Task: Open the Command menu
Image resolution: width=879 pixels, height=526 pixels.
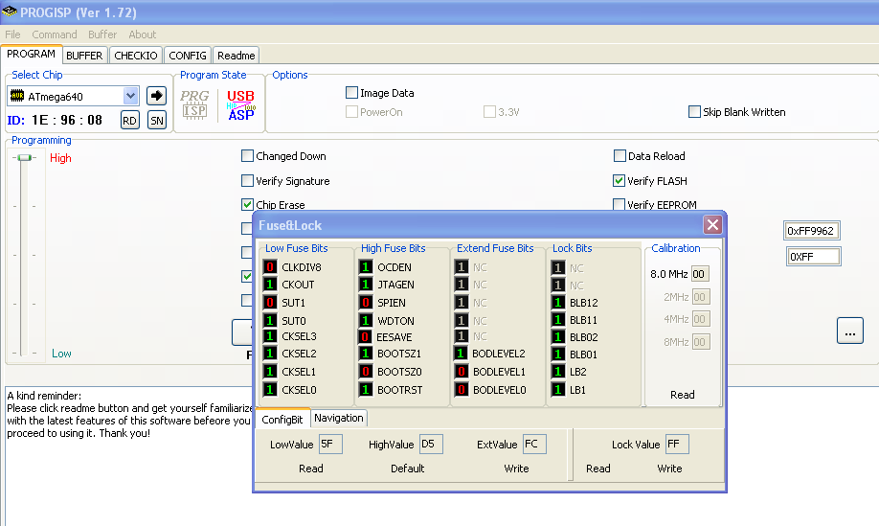Action: click(55, 34)
